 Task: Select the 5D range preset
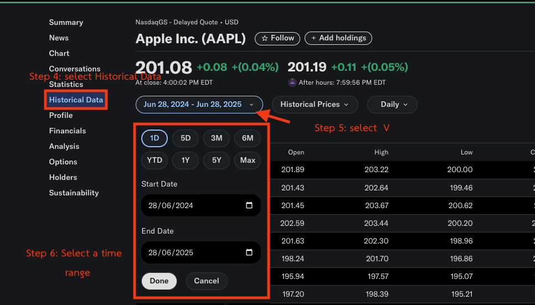[186, 138]
